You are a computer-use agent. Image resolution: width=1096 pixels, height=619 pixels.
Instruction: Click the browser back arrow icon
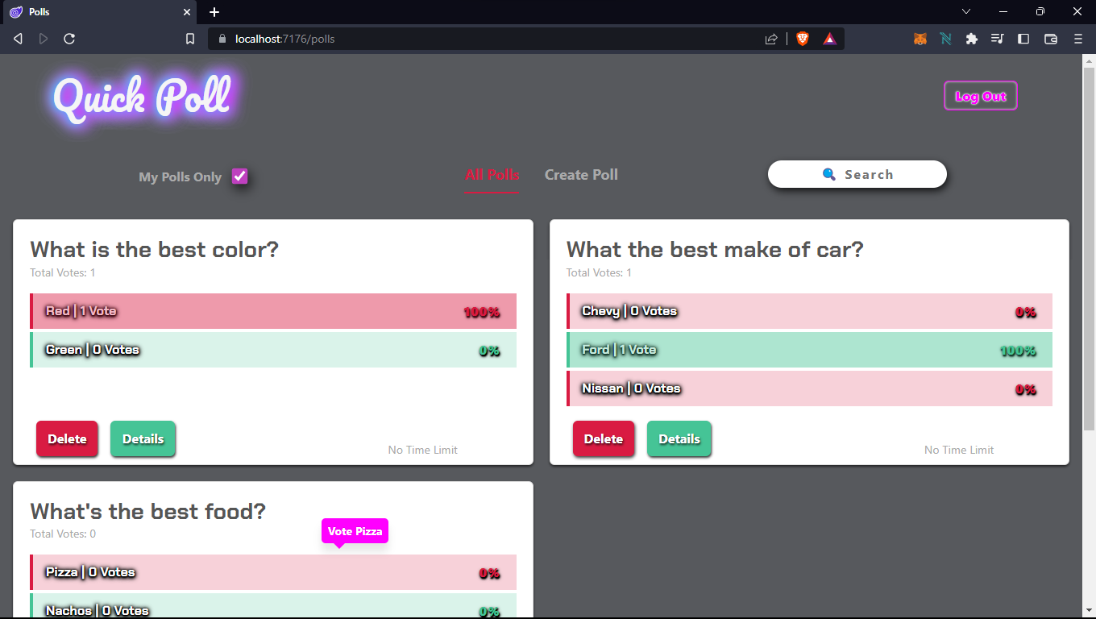click(x=18, y=39)
